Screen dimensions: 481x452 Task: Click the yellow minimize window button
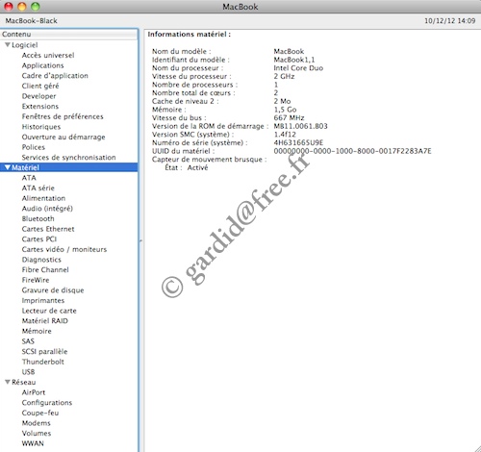coord(22,6)
